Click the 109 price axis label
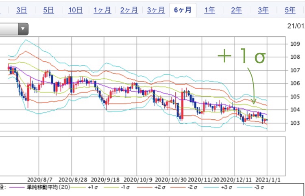Image resolution: width=305 pixels, height=196 pixels. [x=295, y=44]
